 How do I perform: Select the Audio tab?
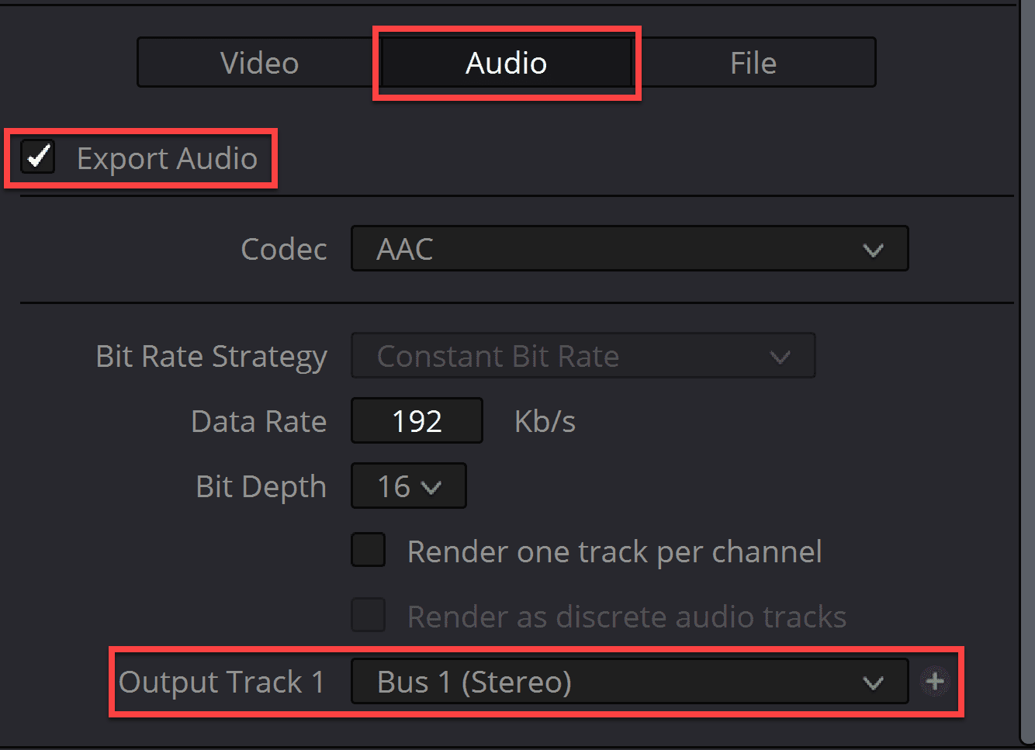point(507,63)
